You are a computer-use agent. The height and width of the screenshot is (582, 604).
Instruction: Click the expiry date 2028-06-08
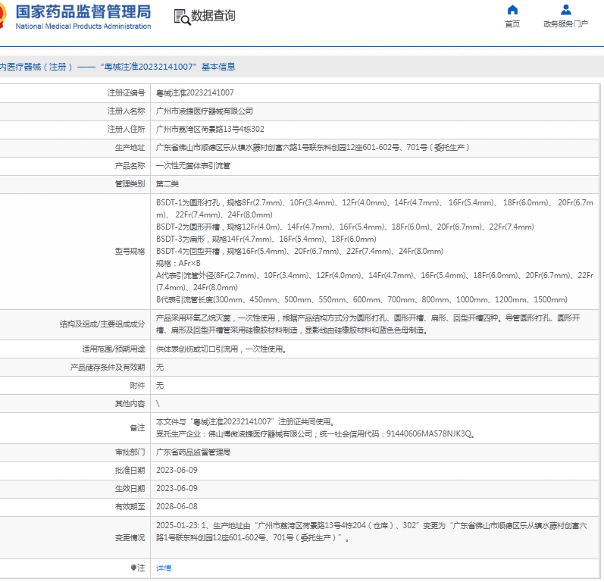pos(177,506)
